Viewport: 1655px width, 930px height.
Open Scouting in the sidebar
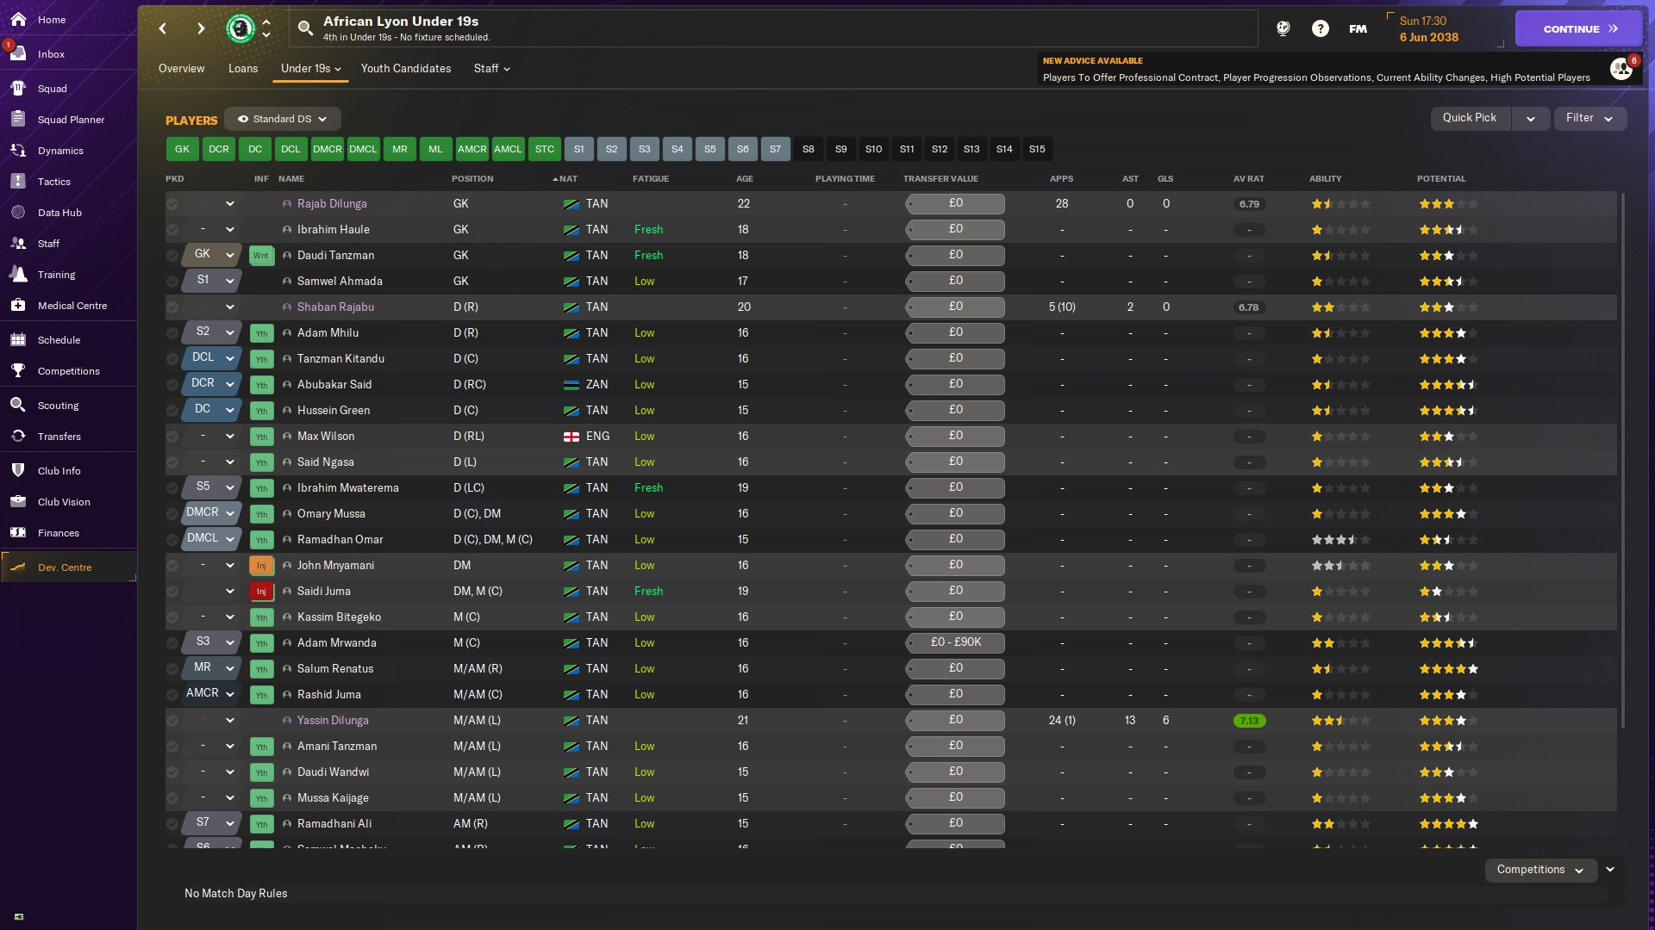[x=58, y=406]
